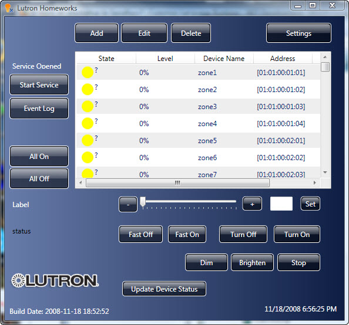349x325 pixels.
Task: Minimize the Lutron Homeworks window
Action: (x=298, y=5)
